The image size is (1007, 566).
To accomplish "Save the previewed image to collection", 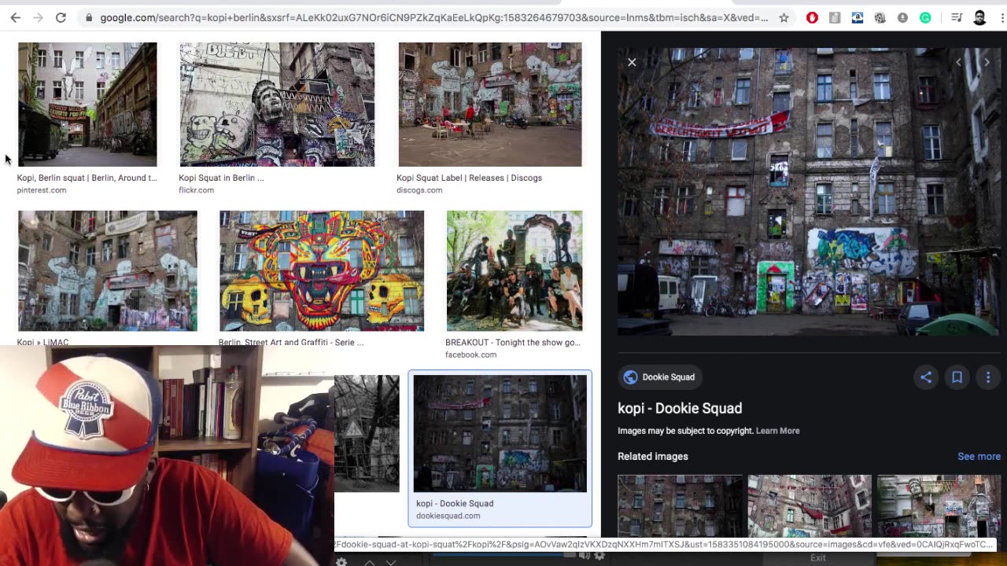I will tap(957, 377).
